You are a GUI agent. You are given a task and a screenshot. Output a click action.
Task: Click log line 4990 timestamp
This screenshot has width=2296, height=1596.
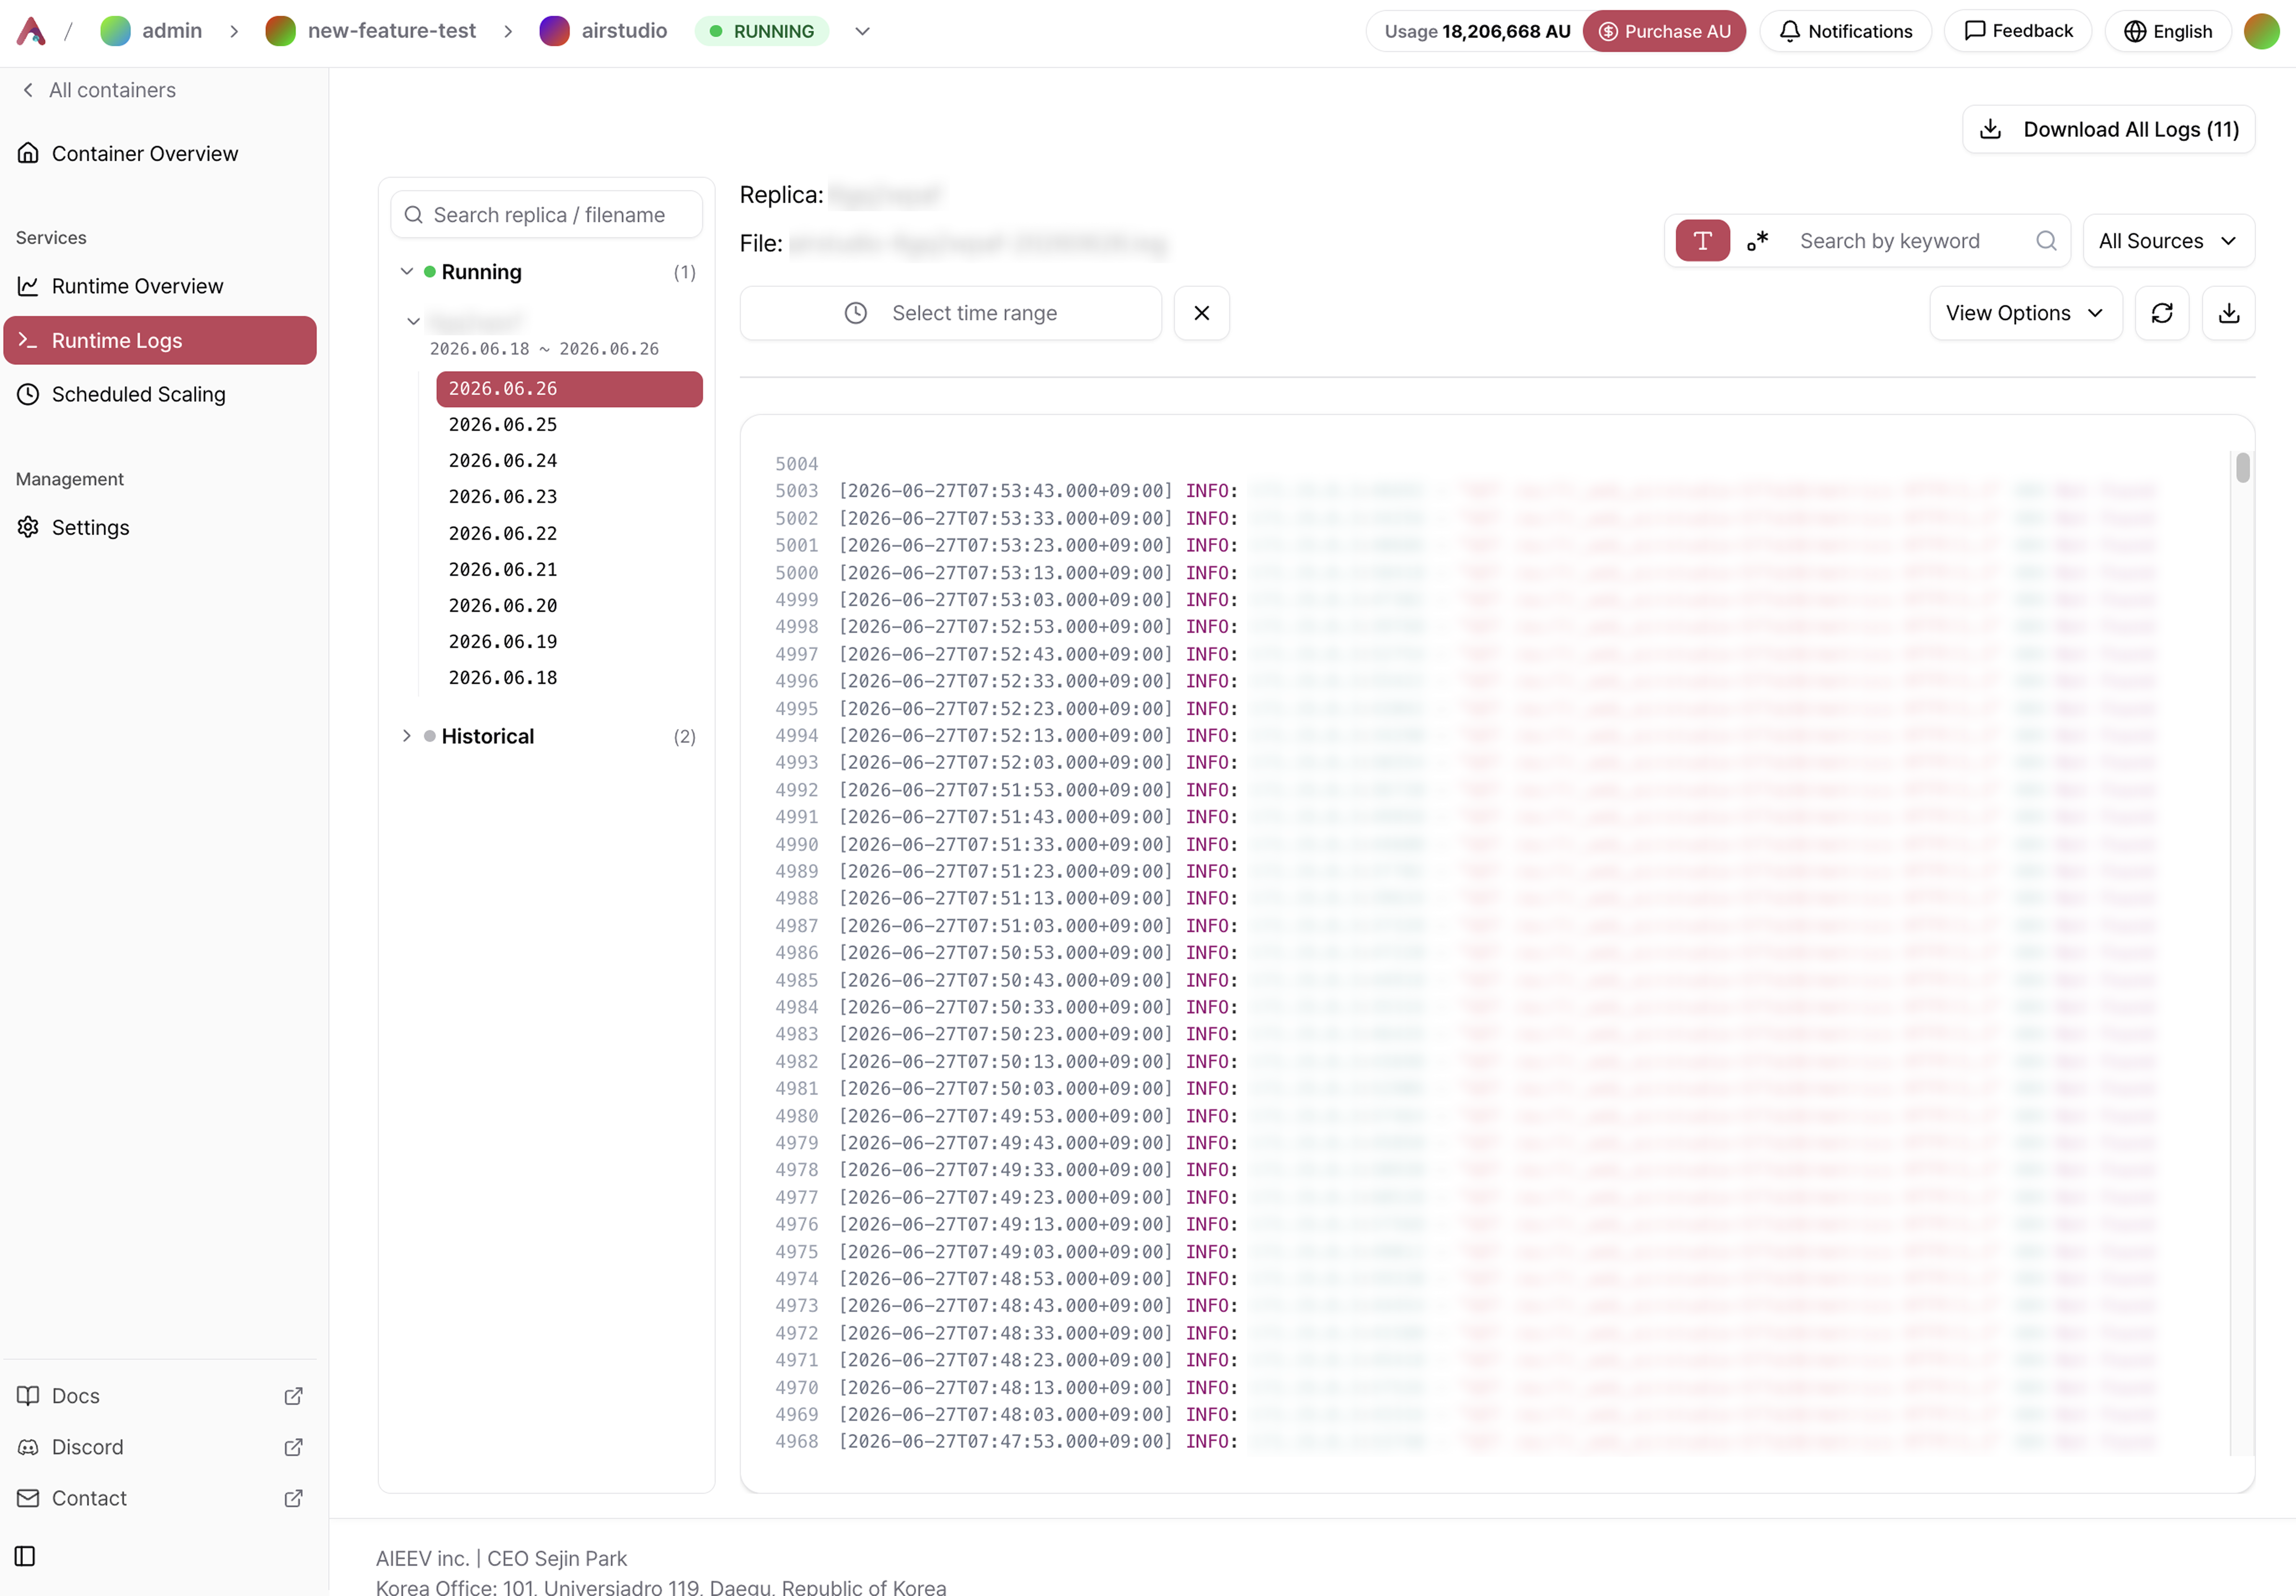point(1006,845)
